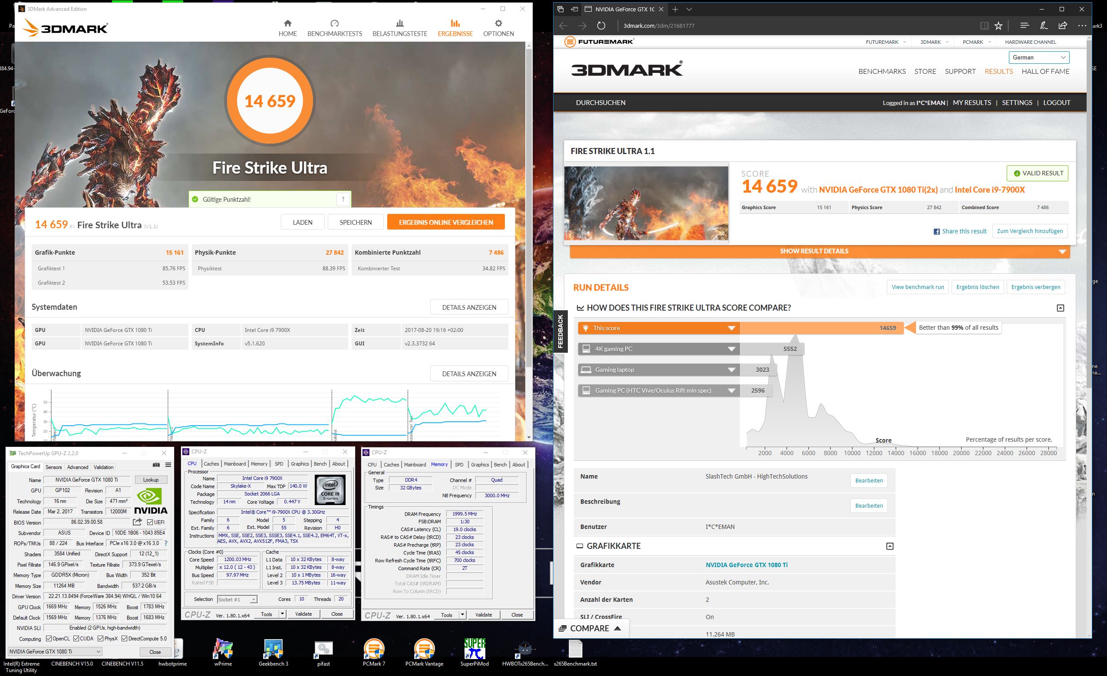Click LADEN button in 3DMark
This screenshot has height=676, width=1107.
tap(302, 222)
